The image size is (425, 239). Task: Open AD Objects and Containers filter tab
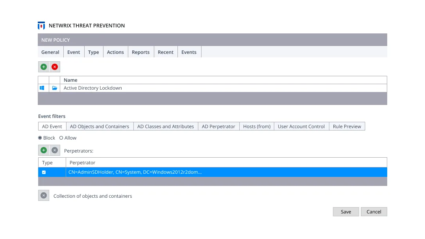tap(100, 127)
